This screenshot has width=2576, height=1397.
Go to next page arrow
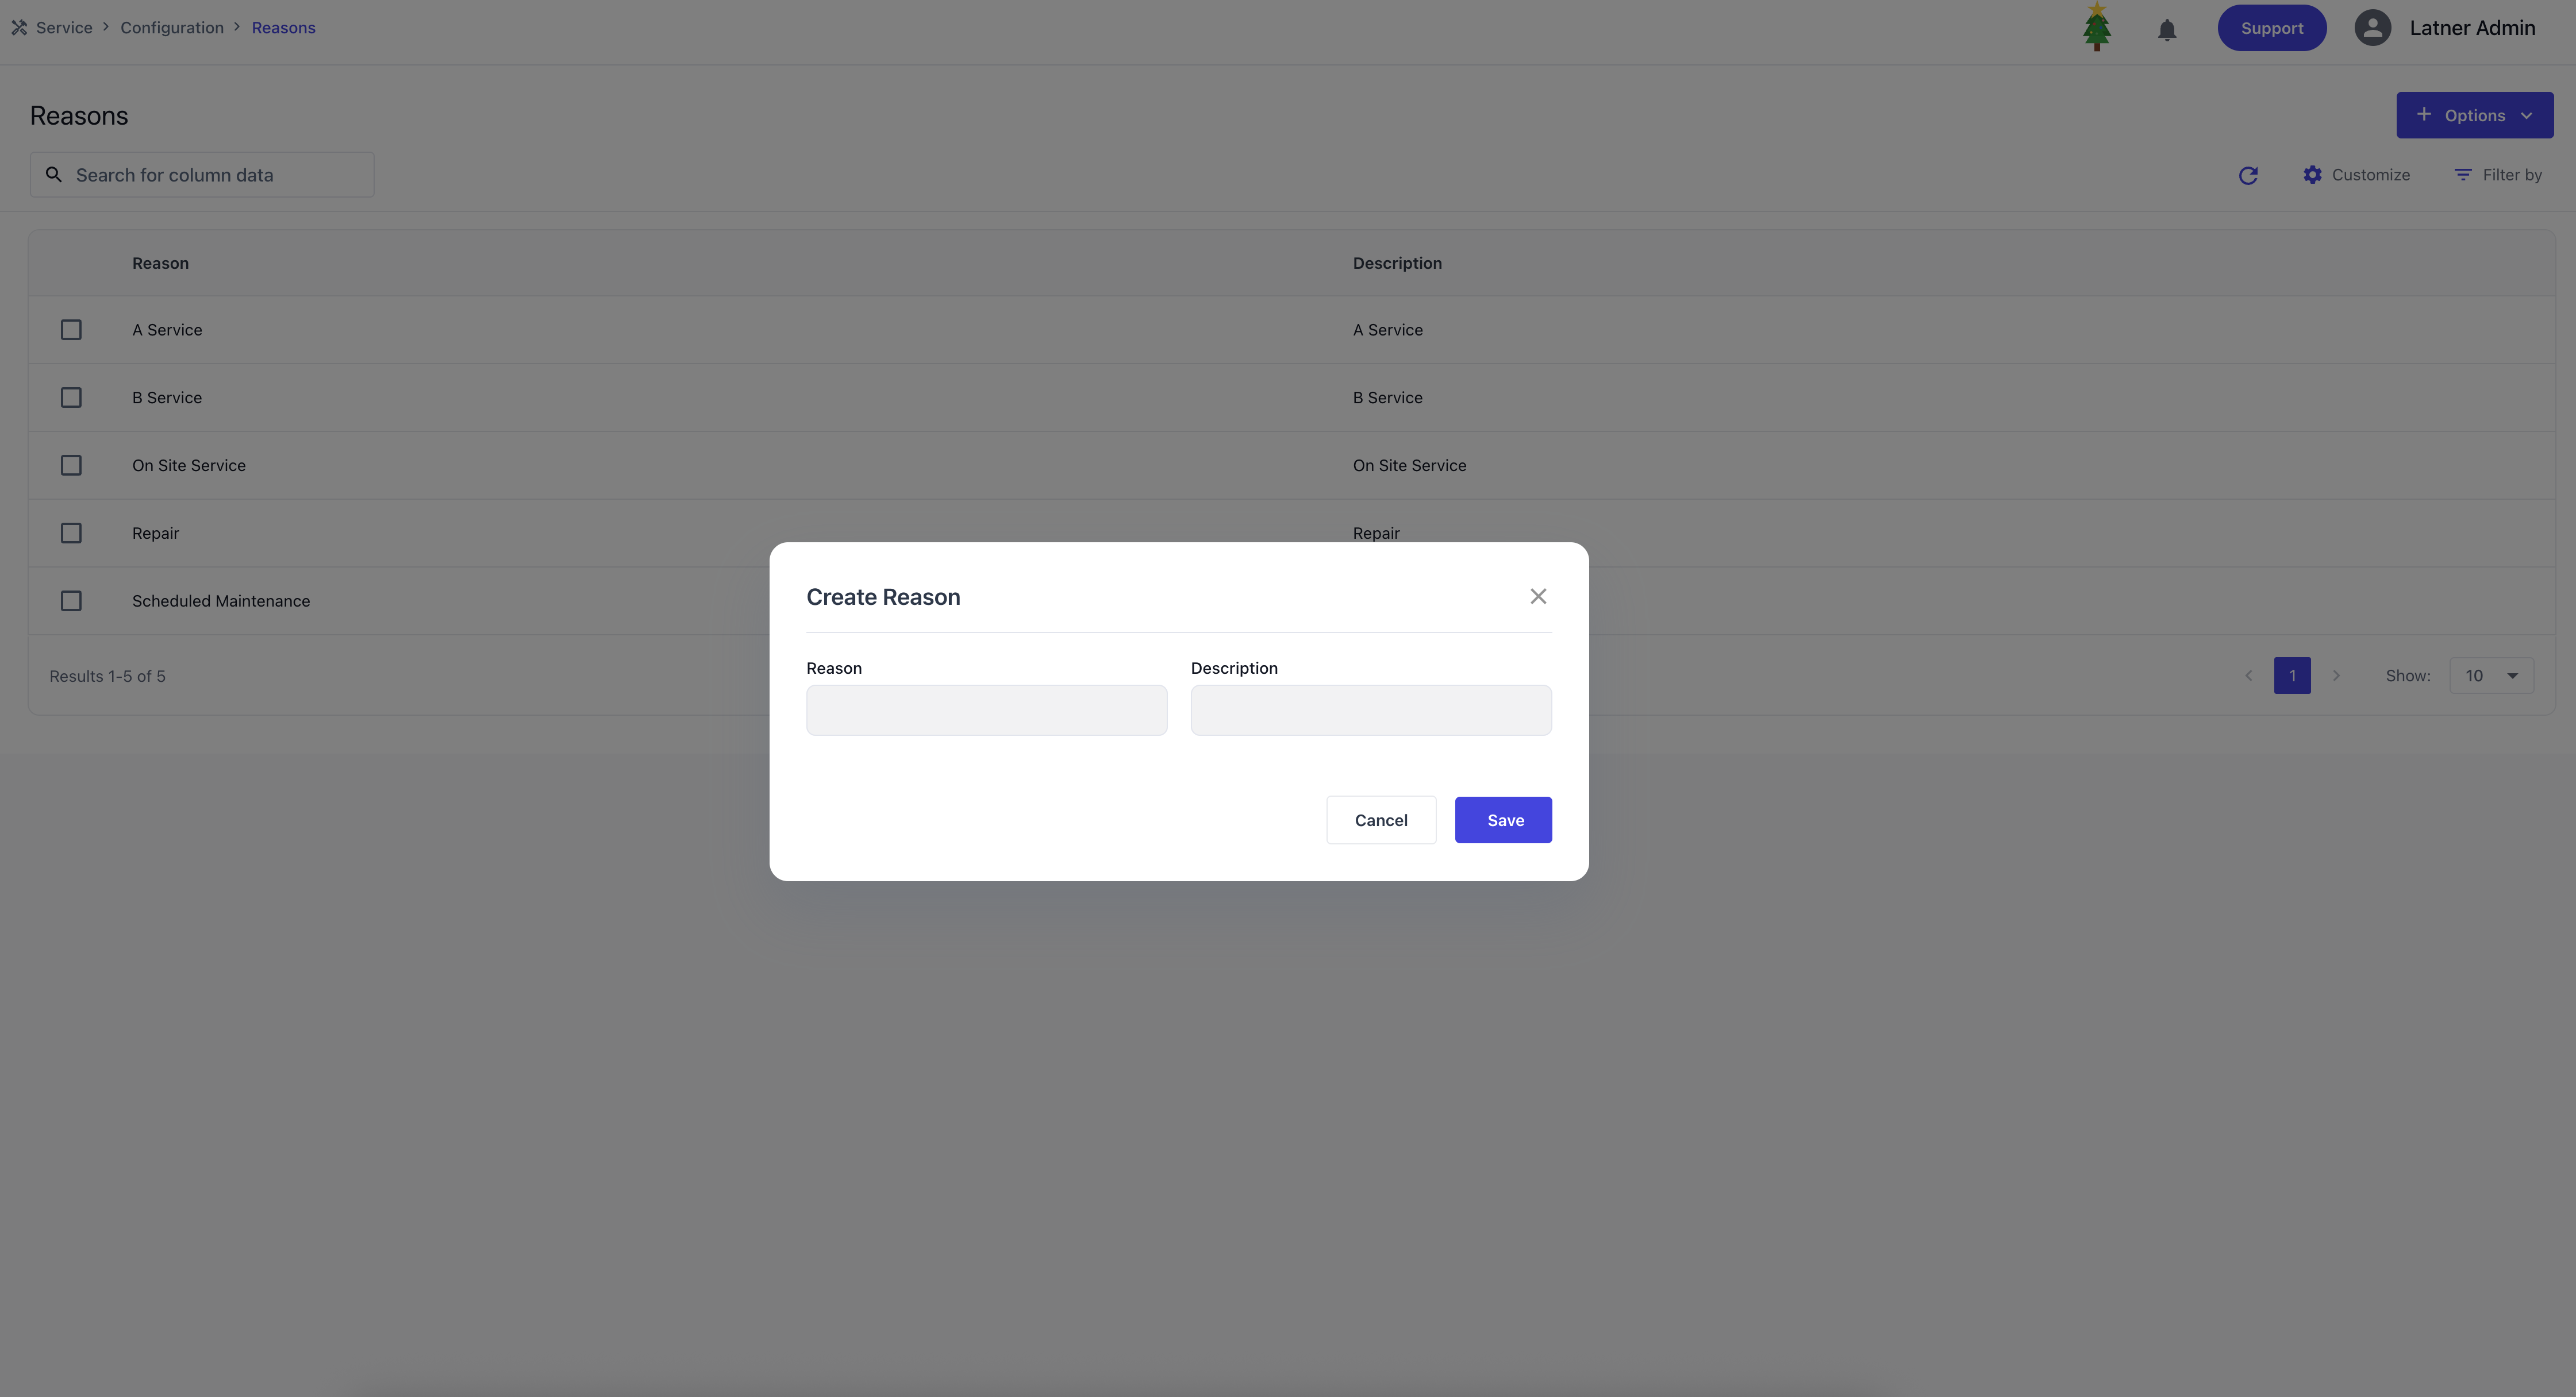click(x=2336, y=676)
